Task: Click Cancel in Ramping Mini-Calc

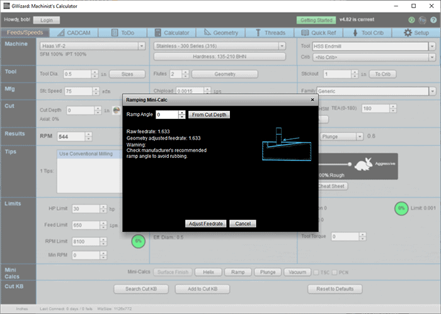Action: pyautogui.click(x=243, y=223)
